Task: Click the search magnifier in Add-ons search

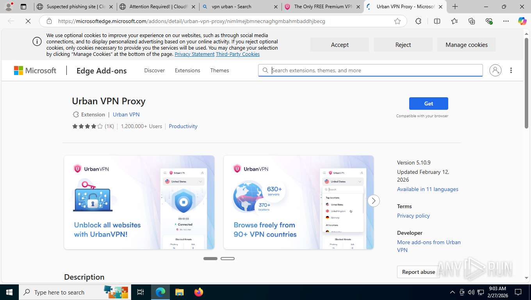Action: coord(265,70)
